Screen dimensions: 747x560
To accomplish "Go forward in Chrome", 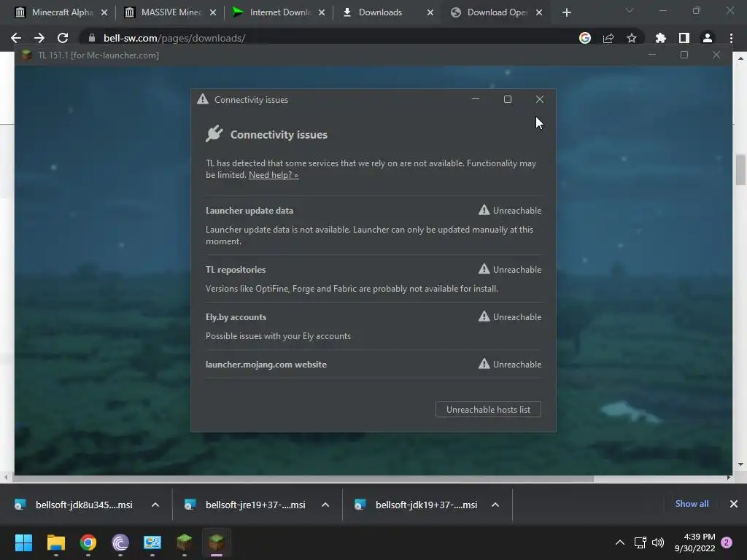I will [39, 38].
